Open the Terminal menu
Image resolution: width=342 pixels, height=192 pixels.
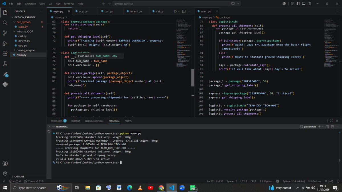69,4
